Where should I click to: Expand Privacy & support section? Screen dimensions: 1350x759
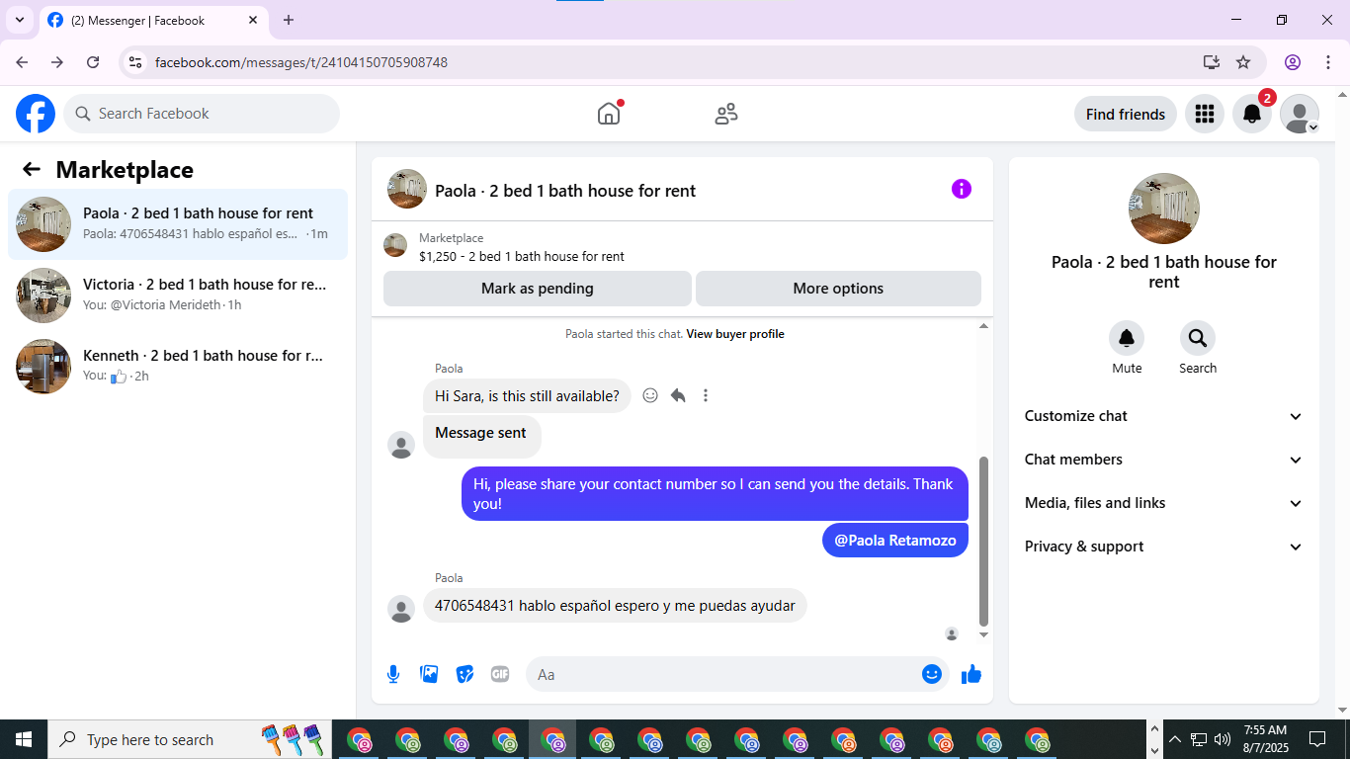click(x=1164, y=547)
